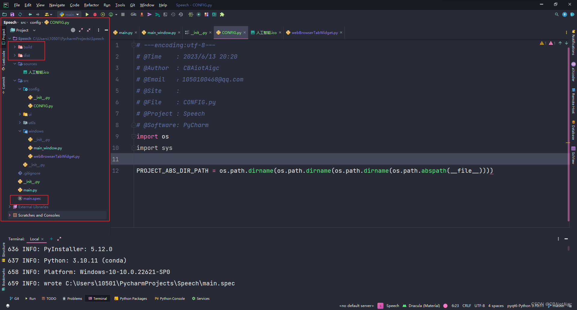Navigate forward with the right arrow icon
Viewport: 577px width, 310px height.
pos(38,14)
